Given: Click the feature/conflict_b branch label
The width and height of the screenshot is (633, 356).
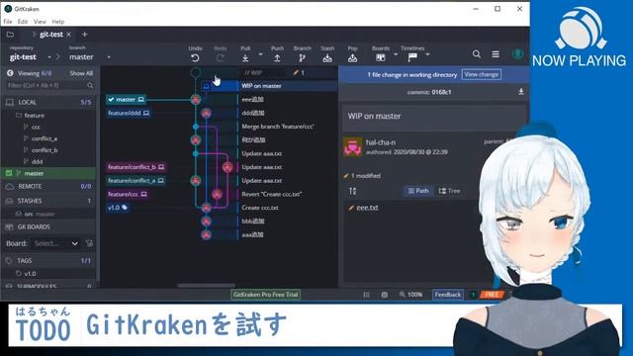Looking at the screenshot, I should pos(136,167).
